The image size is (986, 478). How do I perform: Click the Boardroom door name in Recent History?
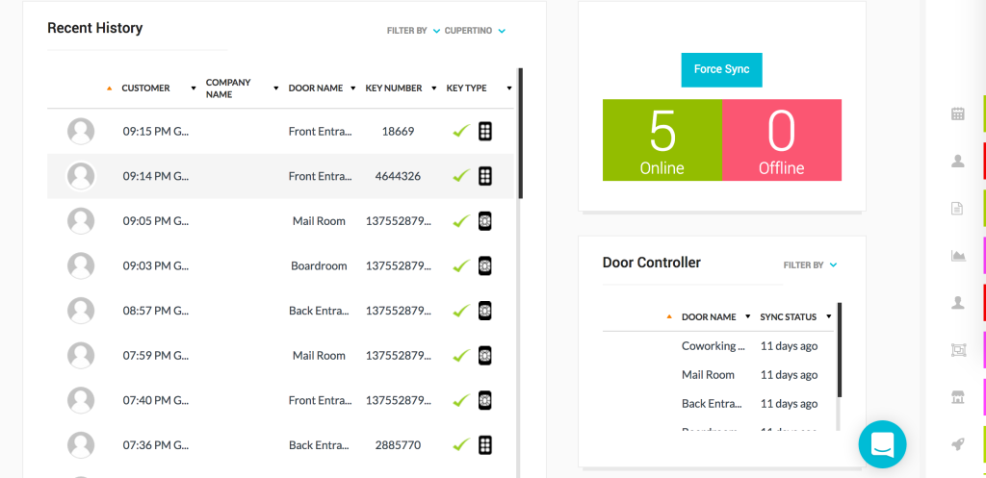coord(319,265)
